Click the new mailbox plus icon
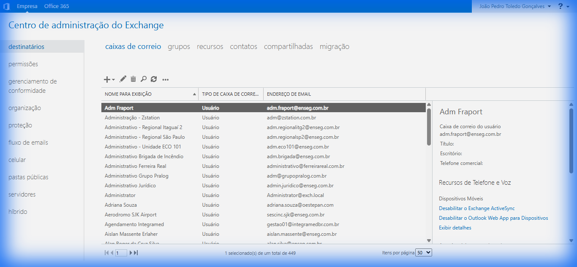Screen dimensions: 577x267 (x=108, y=79)
